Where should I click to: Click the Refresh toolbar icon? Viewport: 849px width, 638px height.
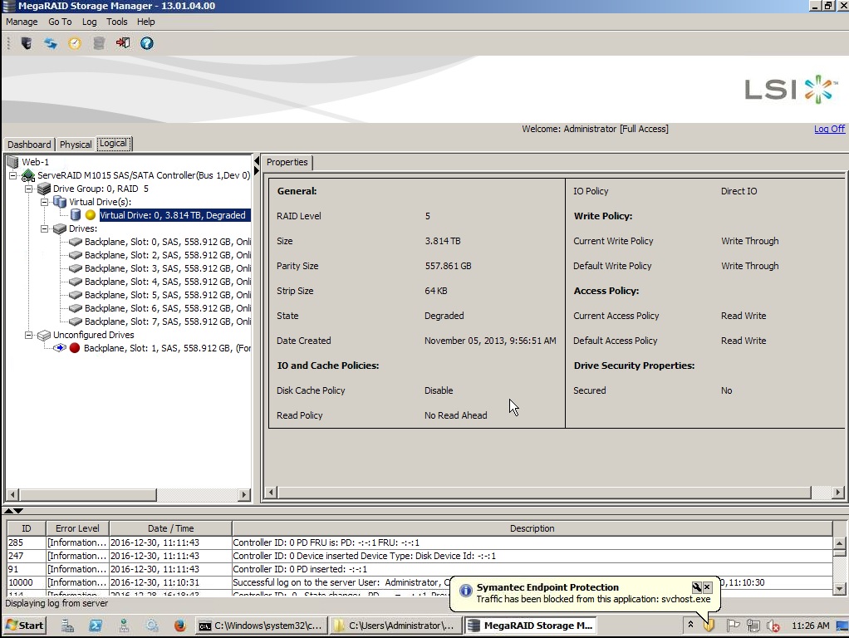pyautogui.click(x=51, y=43)
